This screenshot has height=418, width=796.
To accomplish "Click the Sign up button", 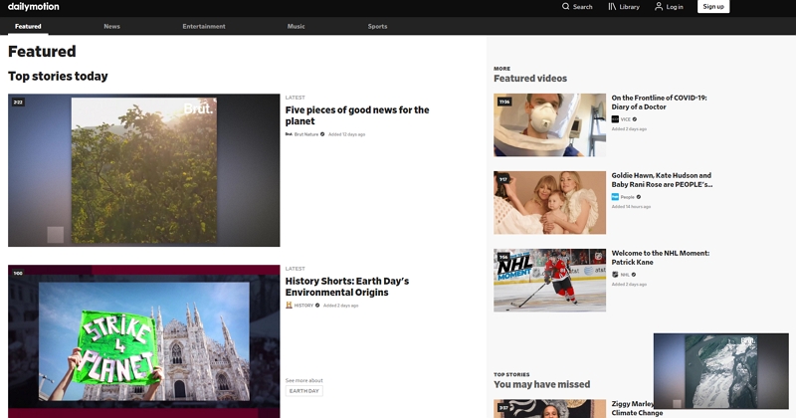I will coord(713,7).
